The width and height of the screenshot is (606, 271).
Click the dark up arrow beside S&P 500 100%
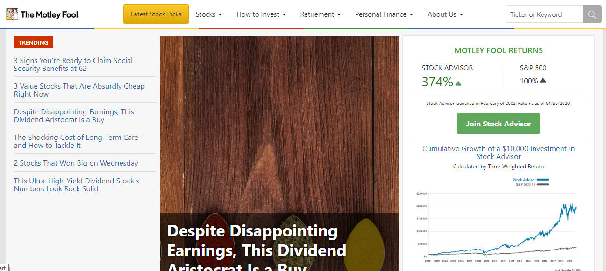click(x=543, y=80)
